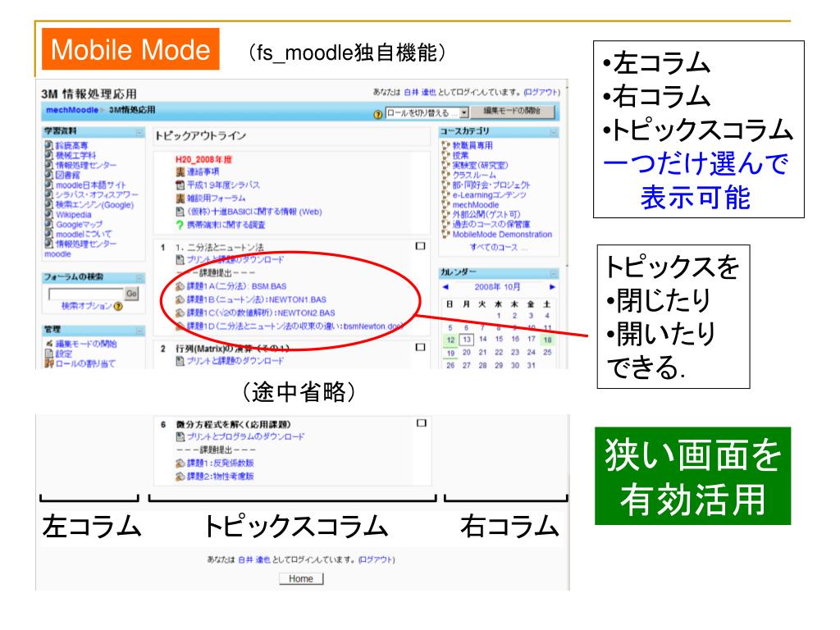Click the icon beside Wikipedia link
The width and height of the screenshot is (840, 630).
[48, 214]
